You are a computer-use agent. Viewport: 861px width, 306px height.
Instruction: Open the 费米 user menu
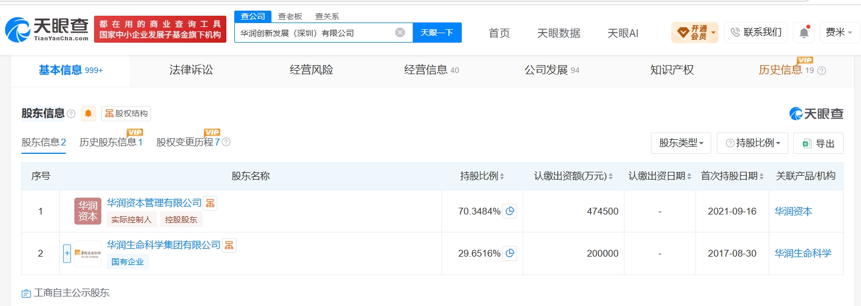tap(839, 33)
